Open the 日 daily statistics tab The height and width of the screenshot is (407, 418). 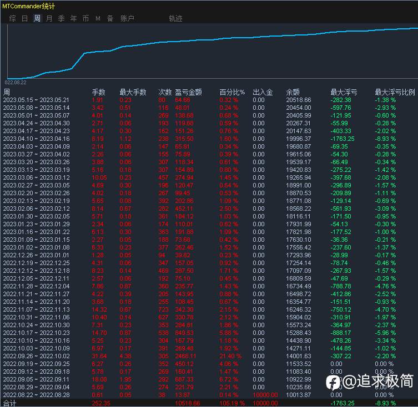point(24,18)
